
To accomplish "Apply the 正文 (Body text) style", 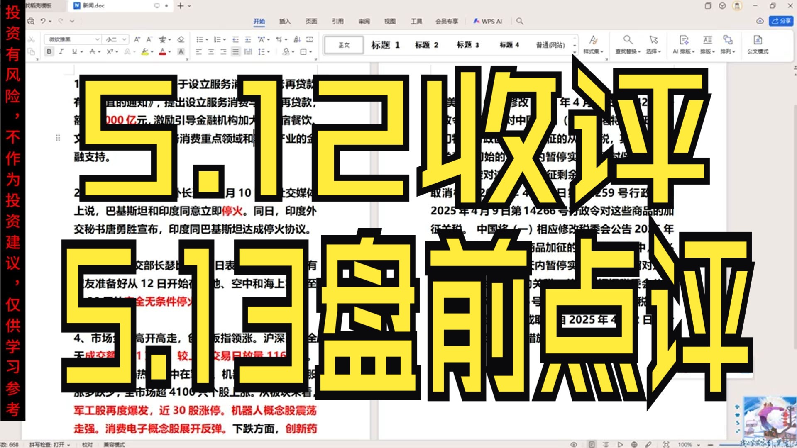I will [x=344, y=45].
